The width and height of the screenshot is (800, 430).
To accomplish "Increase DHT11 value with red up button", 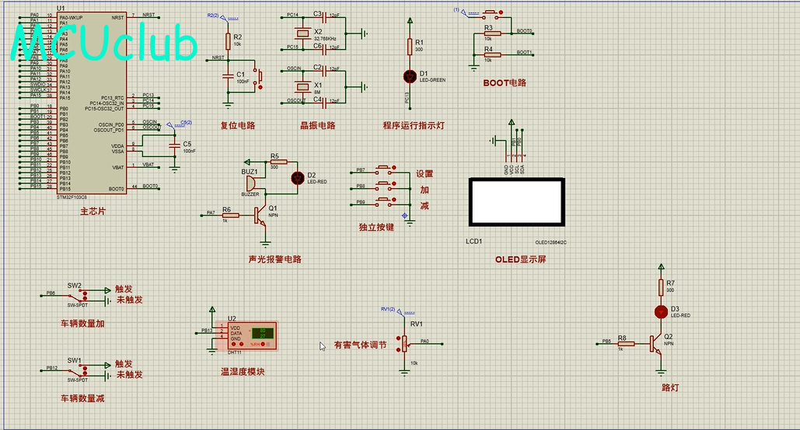I will click(234, 344).
